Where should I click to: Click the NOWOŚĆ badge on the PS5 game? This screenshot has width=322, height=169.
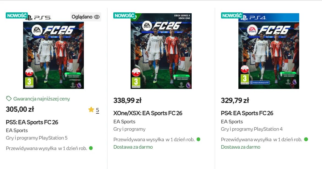pos(16,15)
